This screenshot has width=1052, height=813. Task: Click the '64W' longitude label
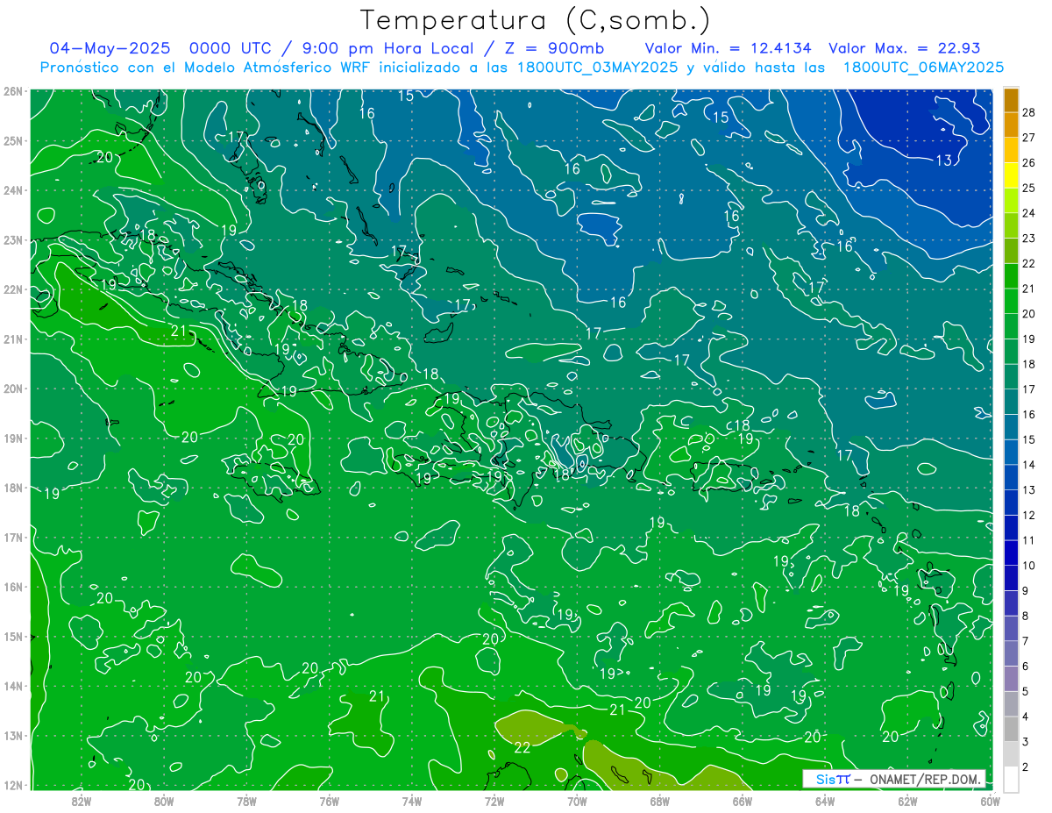[825, 800]
